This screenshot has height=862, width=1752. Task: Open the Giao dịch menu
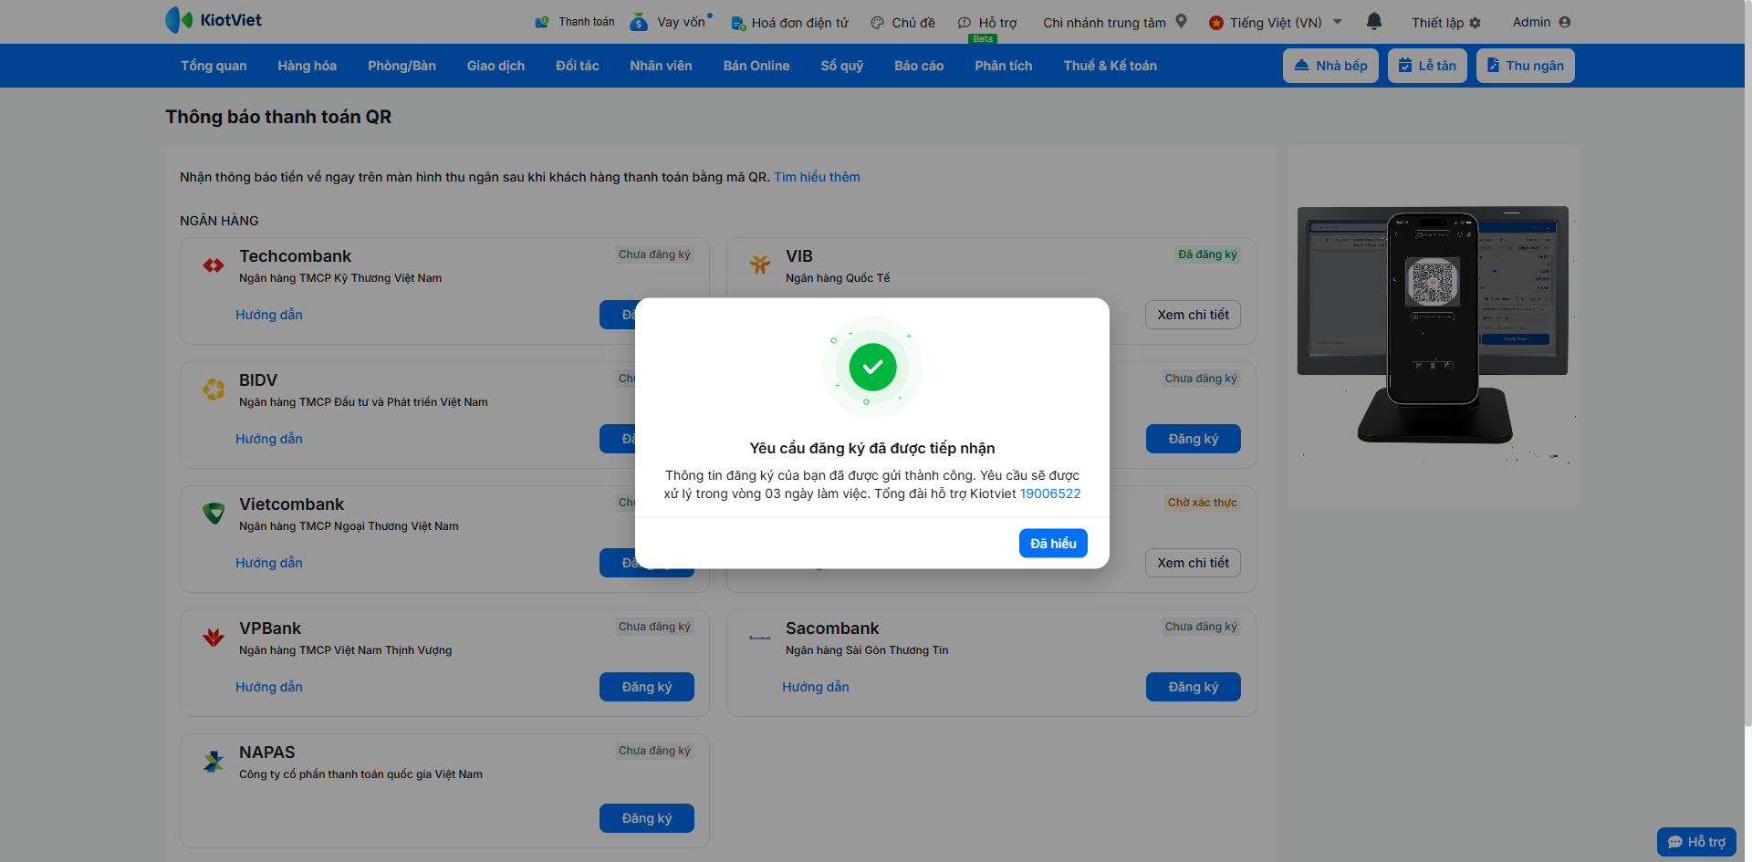495,66
